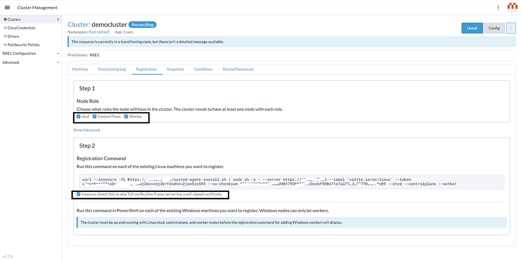521x260 pixels.
Task: Click the Detail view button
Action: pos(472,28)
